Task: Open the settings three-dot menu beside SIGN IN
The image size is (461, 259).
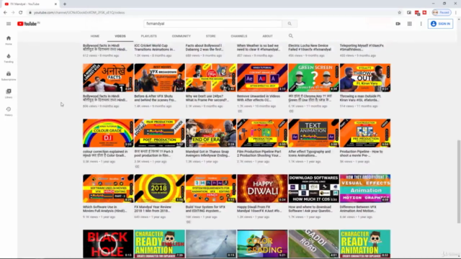Action: 421,24
